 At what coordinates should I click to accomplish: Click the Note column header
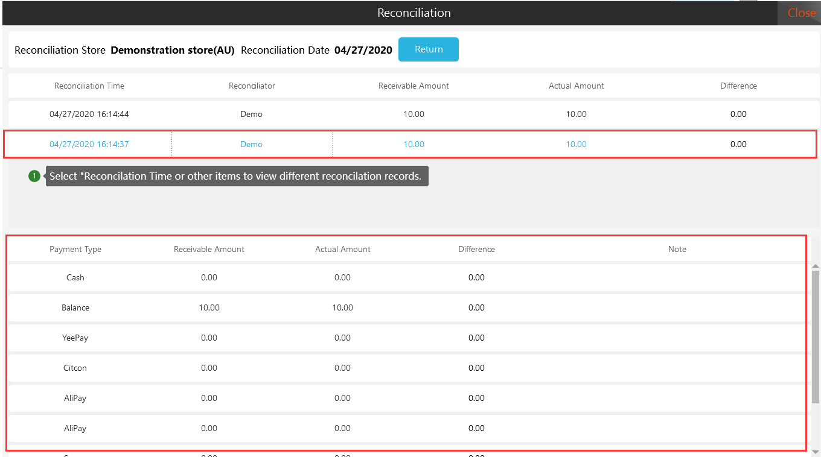(677, 249)
